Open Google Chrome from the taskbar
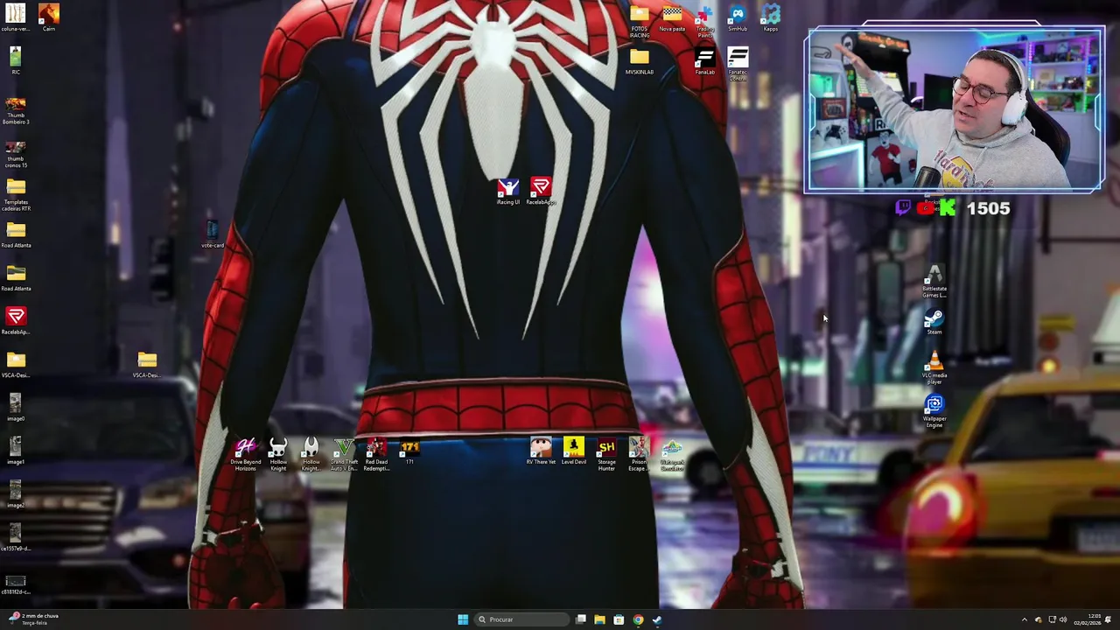Viewport: 1120px width, 630px height. coord(638,619)
